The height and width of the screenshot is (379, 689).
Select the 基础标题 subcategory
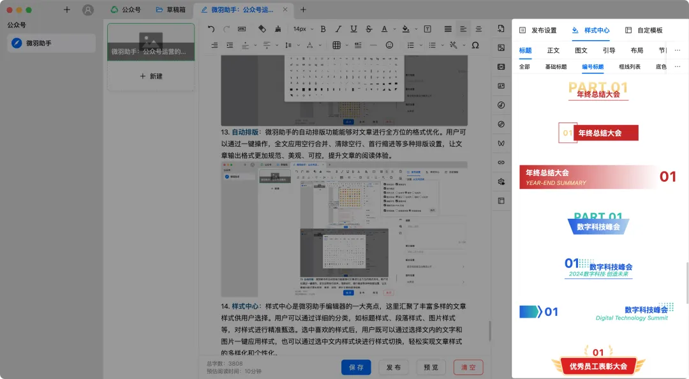click(x=556, y=67)
